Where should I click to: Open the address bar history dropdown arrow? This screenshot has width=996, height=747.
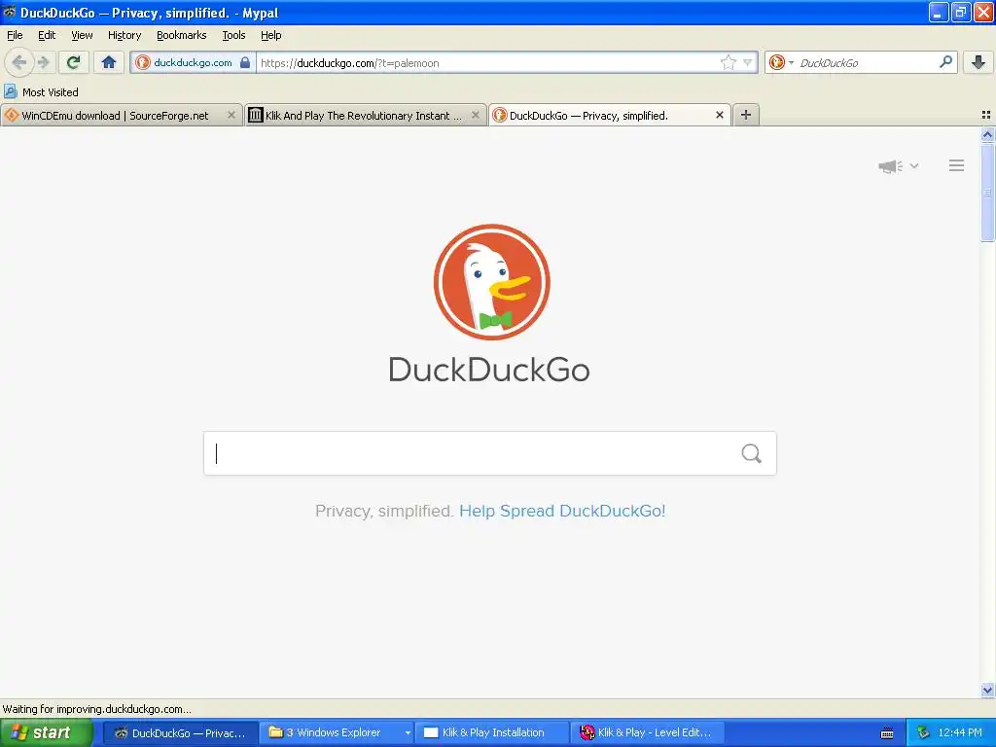(x=748, y=62)
